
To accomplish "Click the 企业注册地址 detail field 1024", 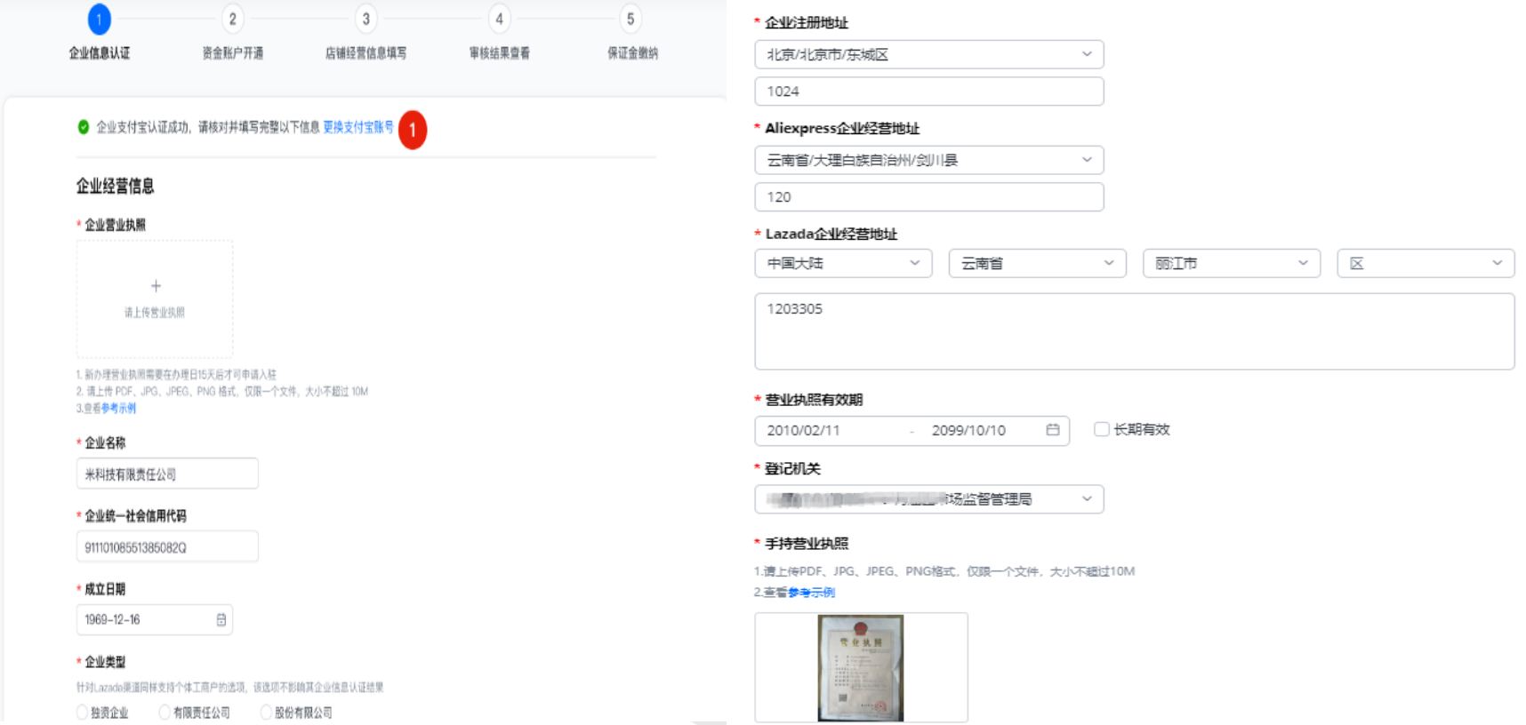I will (x=929, y=92).
